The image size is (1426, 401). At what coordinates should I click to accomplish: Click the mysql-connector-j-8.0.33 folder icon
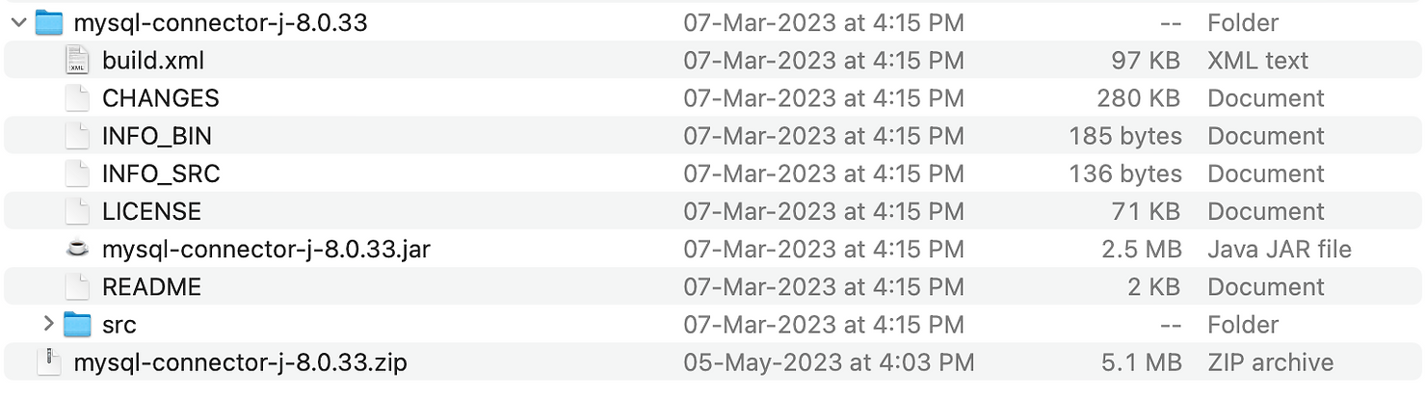coord(49,23)
